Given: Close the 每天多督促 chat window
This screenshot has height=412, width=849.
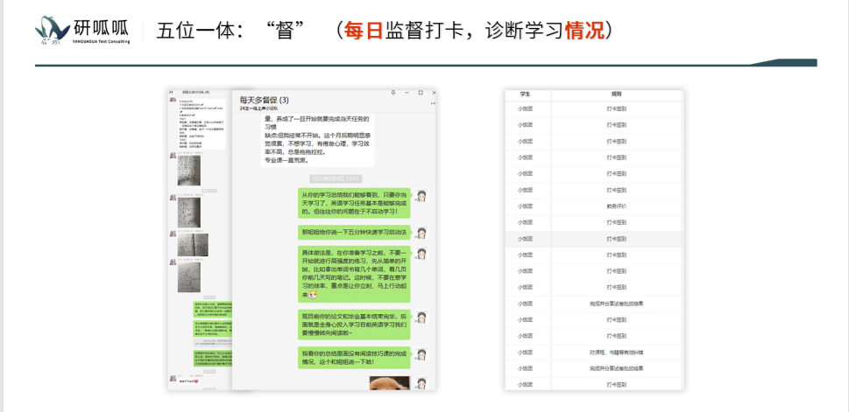Looking at the screenshot, I should (433, 93).
